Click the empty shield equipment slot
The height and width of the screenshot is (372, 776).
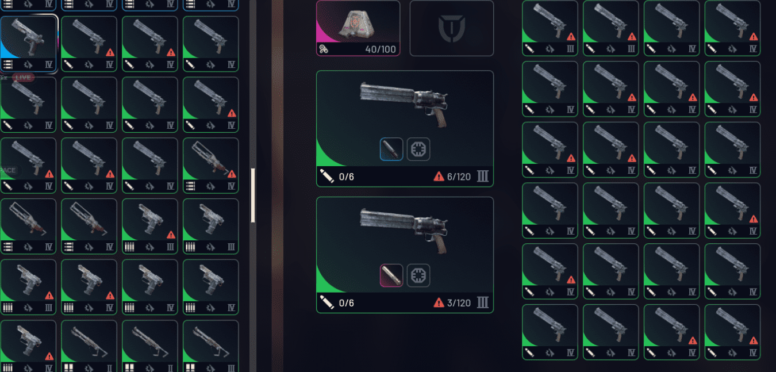451,28
